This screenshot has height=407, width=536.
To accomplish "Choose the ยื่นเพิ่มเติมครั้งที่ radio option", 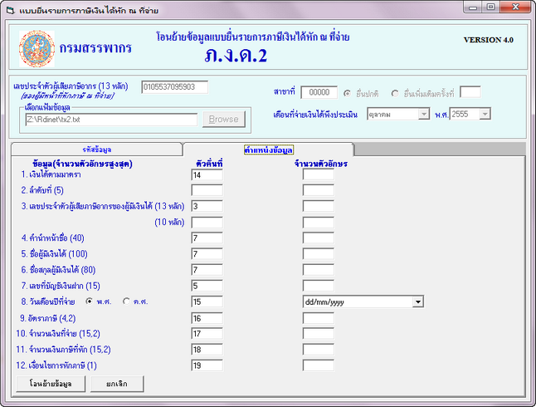I will click(x=394, y=92).
